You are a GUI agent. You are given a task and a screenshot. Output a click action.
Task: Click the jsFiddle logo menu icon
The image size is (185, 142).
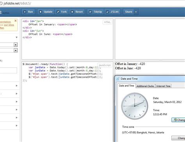(x=1, y=13)
